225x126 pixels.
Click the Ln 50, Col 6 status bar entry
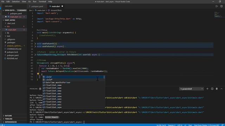161,125
